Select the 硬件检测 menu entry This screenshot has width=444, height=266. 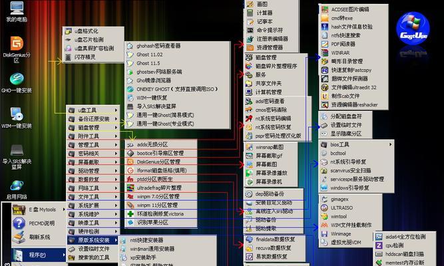pyautogui.click(x=93, y=231)
